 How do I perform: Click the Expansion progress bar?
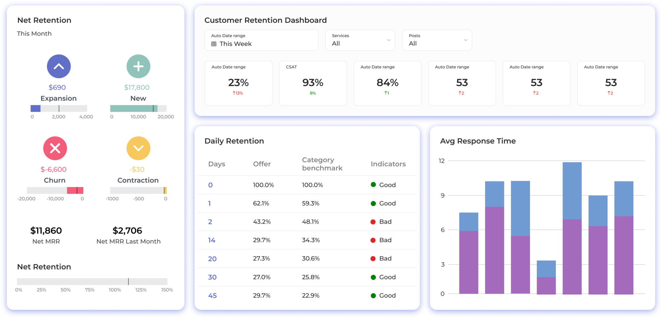point(59,109)
